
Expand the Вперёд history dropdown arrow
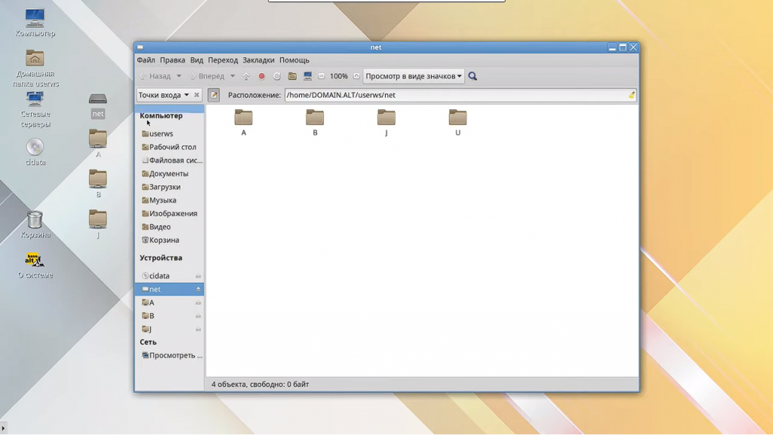coord(233,76)
